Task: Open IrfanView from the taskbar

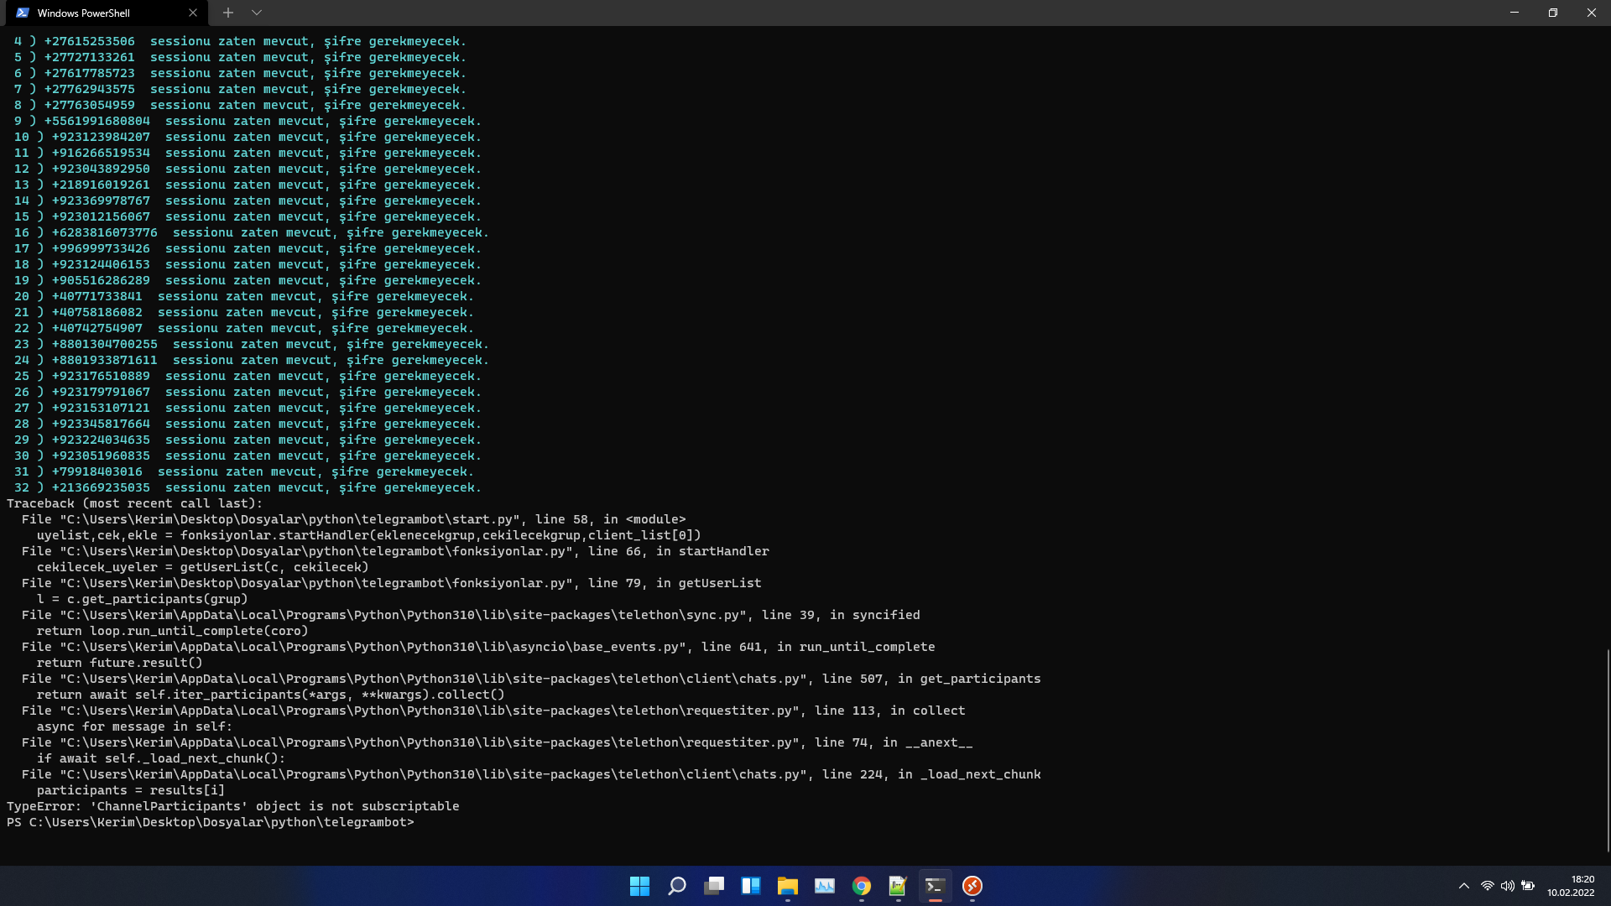Action: click(898, 886)
